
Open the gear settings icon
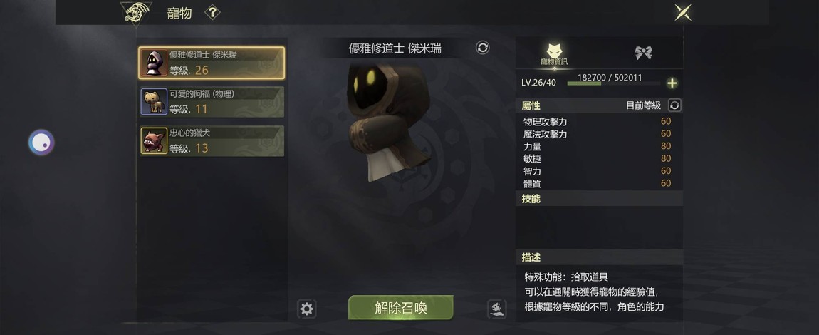click(307, 309)
